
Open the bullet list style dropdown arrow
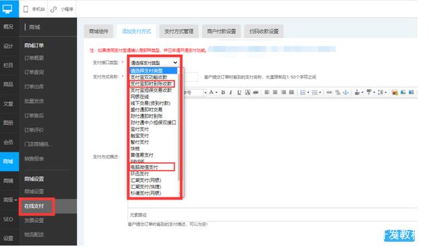[320, 92]
